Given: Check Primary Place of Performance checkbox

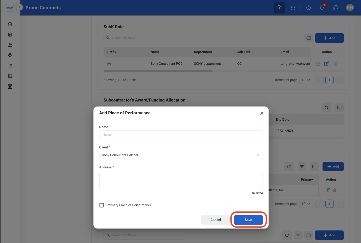Looking at the screenshot, I should click(102, 205).
